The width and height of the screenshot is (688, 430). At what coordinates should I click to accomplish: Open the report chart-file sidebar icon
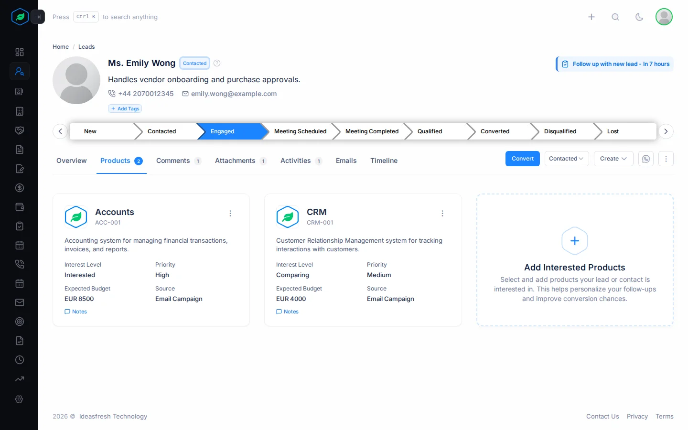pos(20,341)
